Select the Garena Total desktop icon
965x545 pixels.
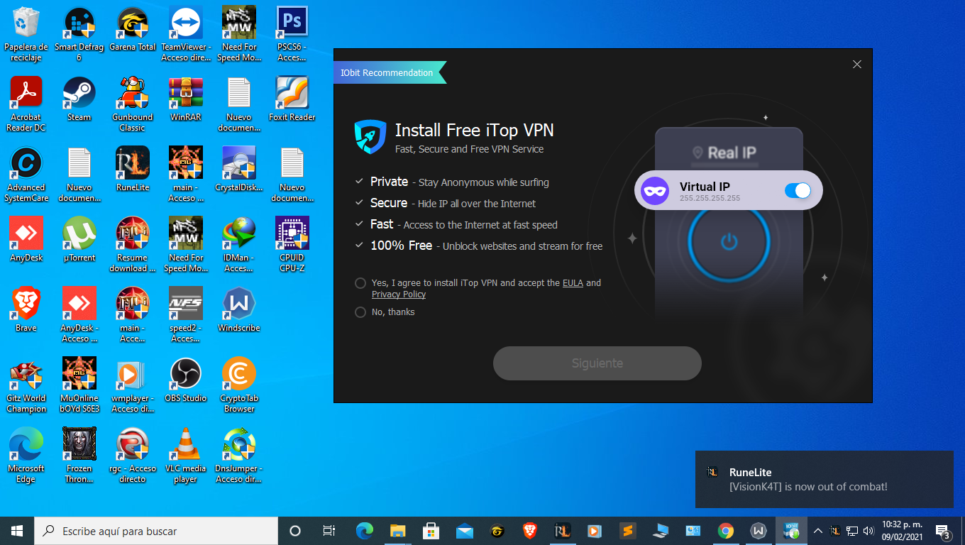[133, 30]
